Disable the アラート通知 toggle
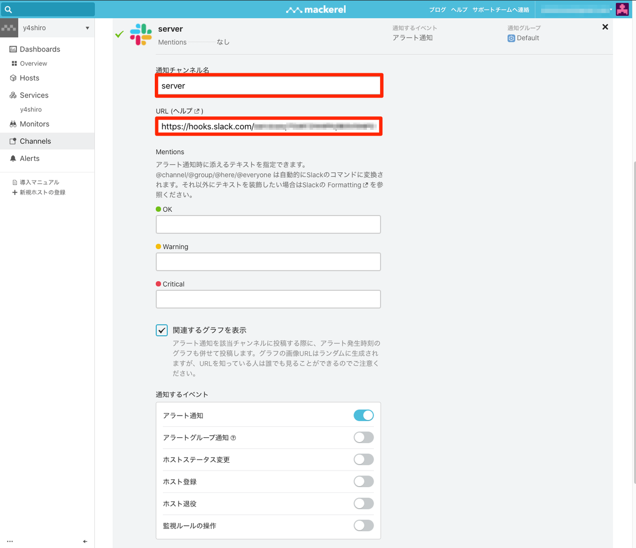This screenshot has height=548, width=636. point(364,416)
